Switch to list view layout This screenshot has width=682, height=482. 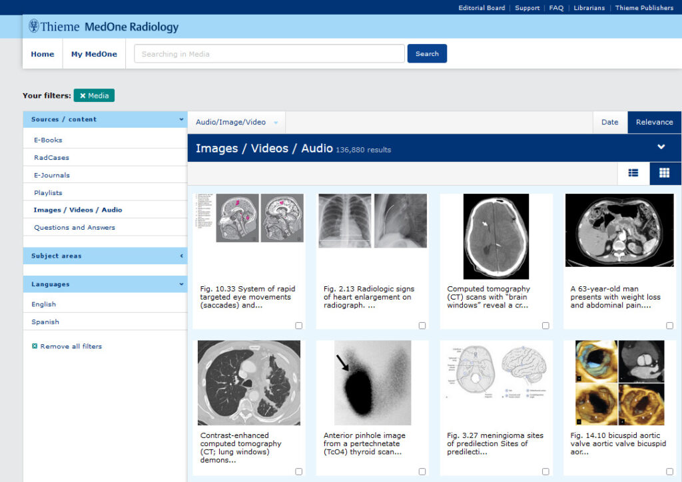click(632, 173)
